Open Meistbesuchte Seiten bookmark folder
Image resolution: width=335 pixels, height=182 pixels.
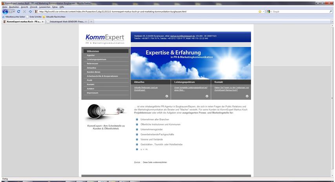13,16
